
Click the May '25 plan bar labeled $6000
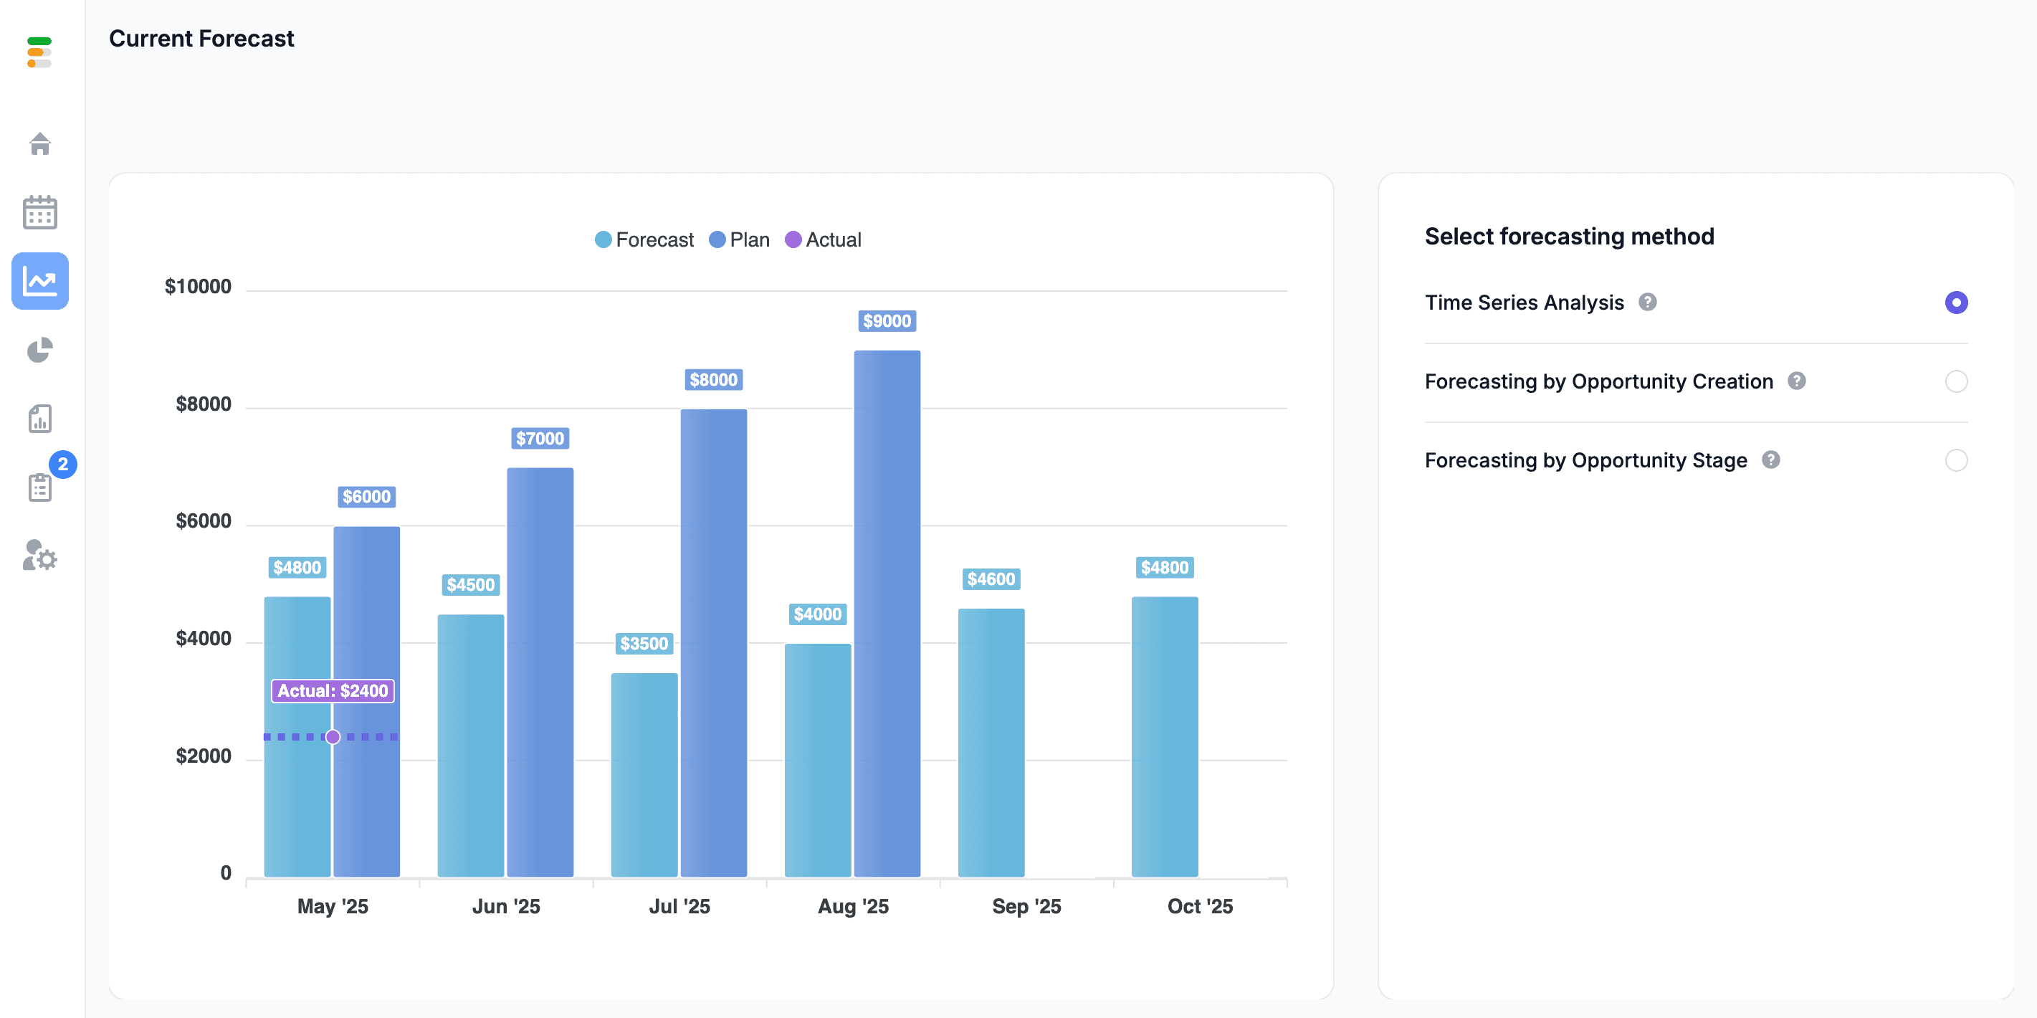click(367, 702)
